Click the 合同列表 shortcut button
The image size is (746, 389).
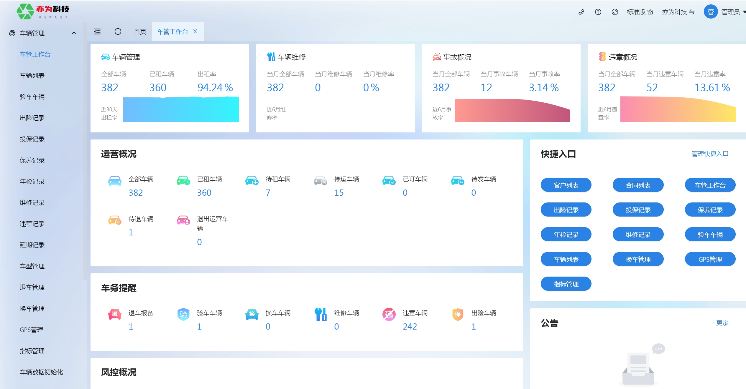point(638,185)
